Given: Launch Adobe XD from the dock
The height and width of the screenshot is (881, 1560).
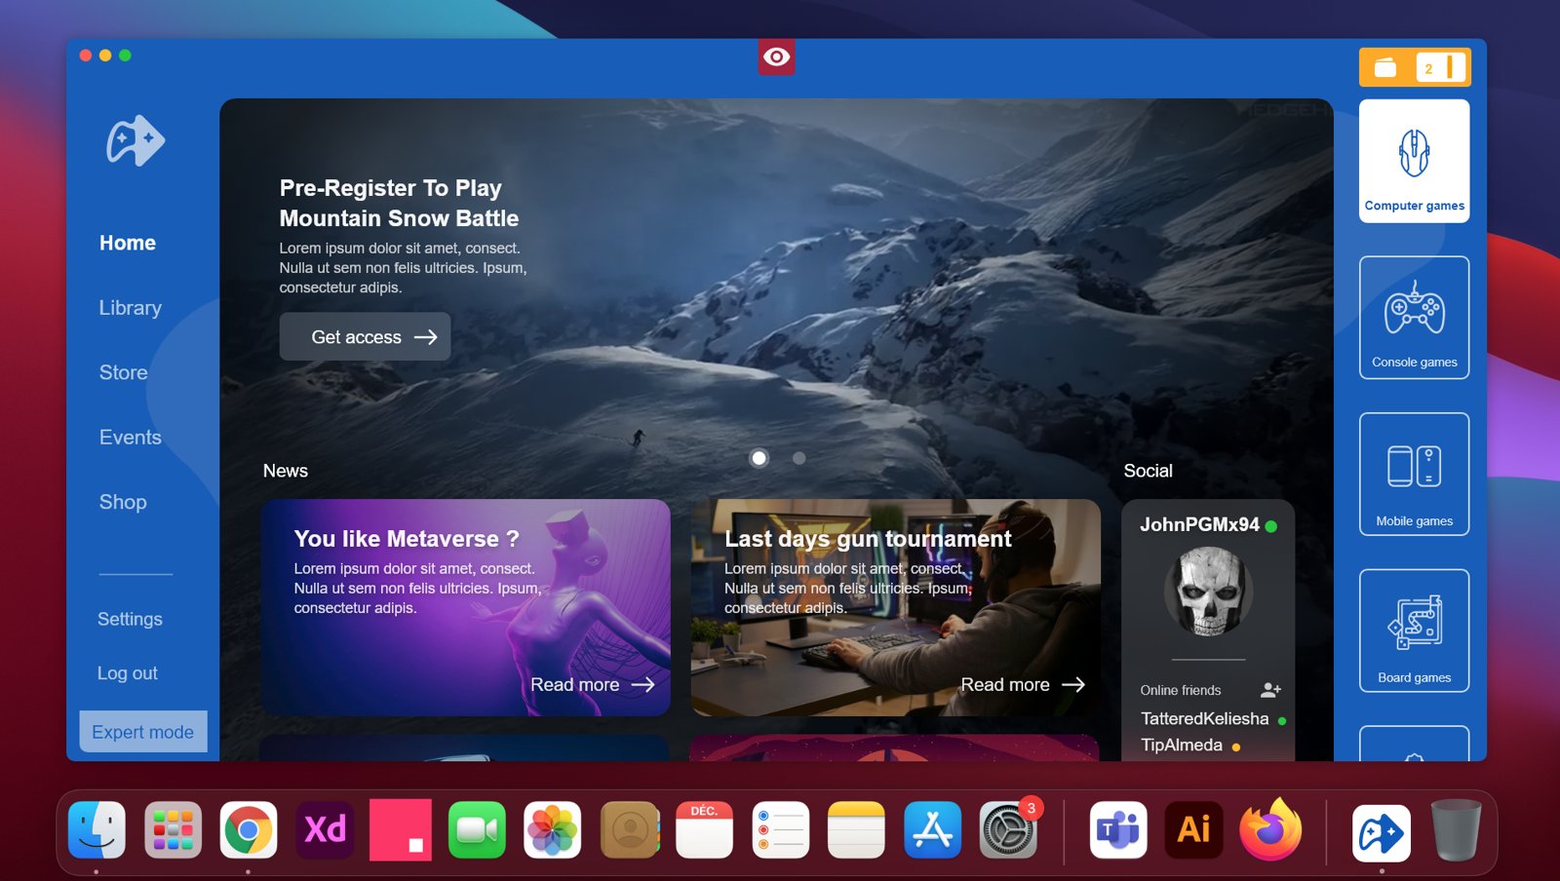Looking at the screenshot, I should point(325,830).
